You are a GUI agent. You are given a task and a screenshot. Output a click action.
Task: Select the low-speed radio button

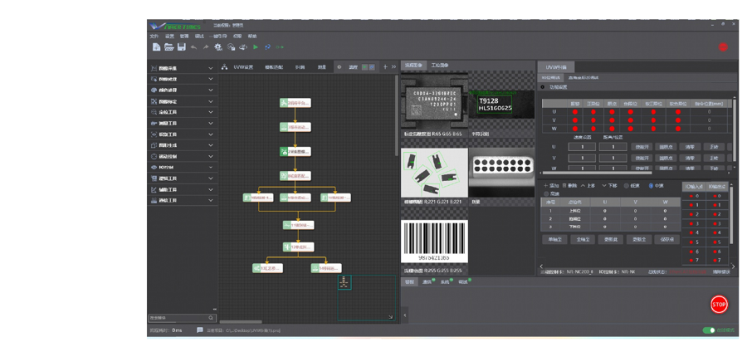(626, 186)
